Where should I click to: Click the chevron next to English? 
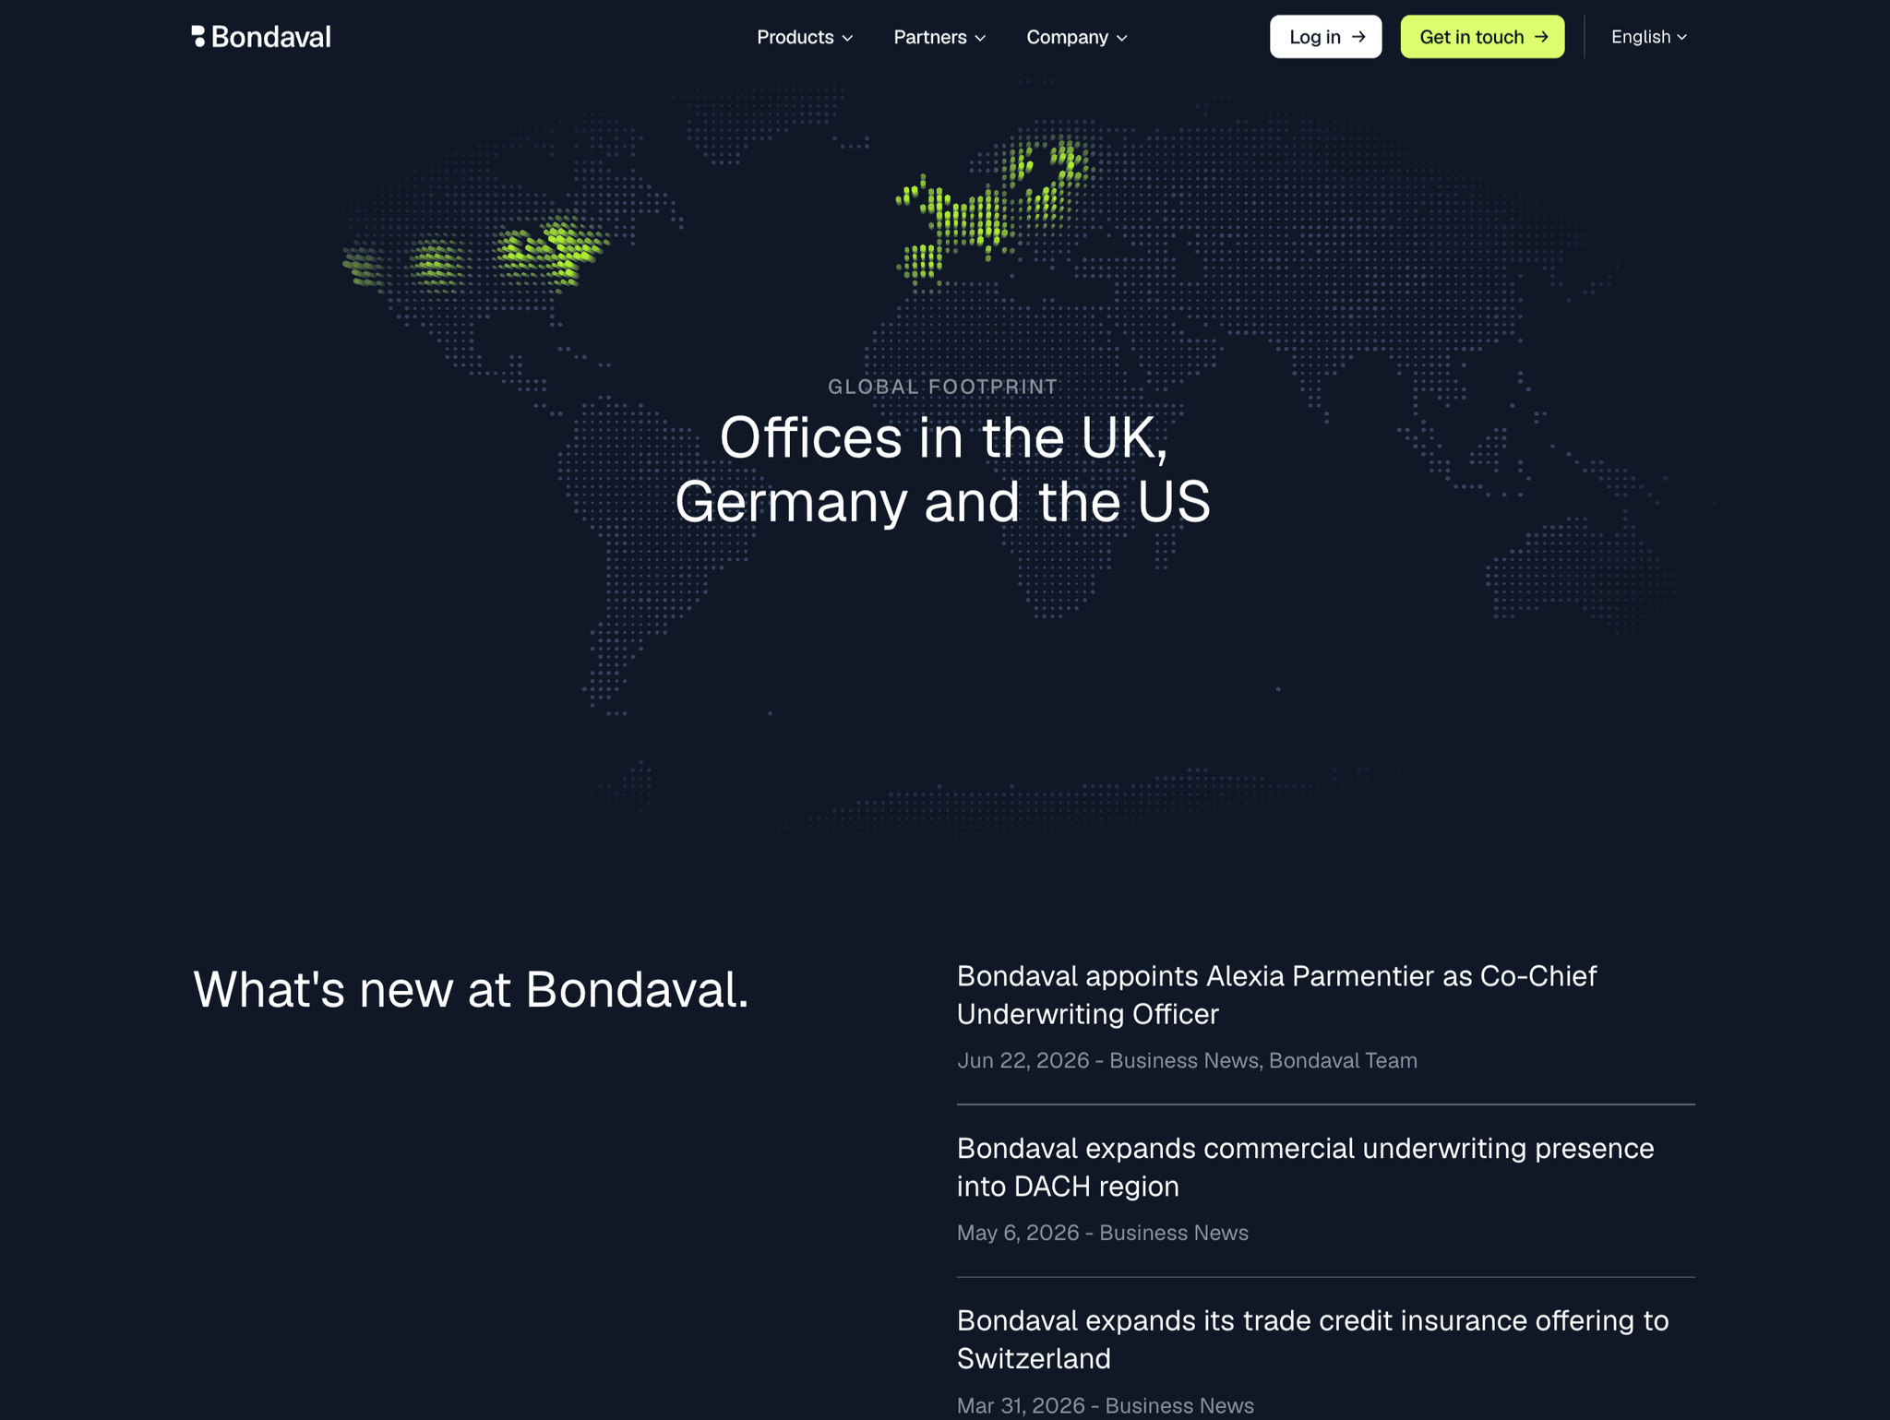(x=1682, y=38)
